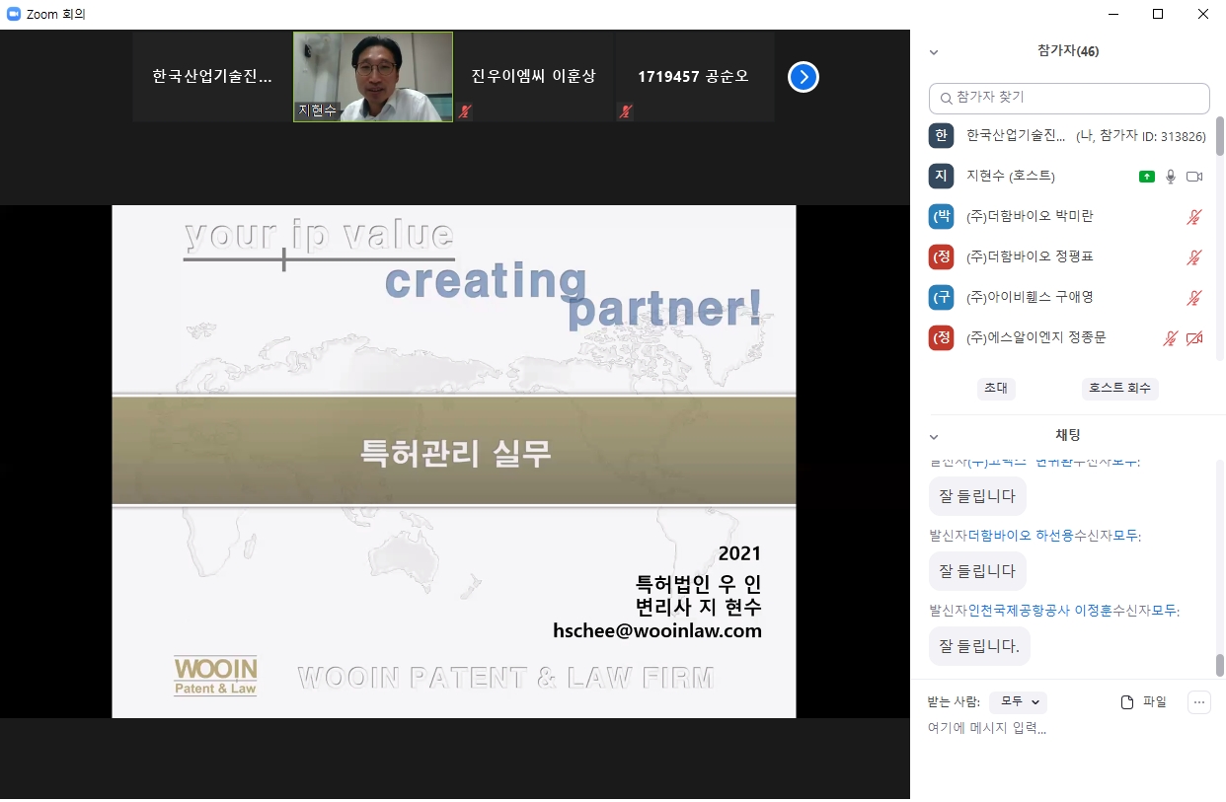Viewport: 1226px width, 802px height.
Task: Click the search magnifier in 참가자 찾기
Action: coord(947,99)
